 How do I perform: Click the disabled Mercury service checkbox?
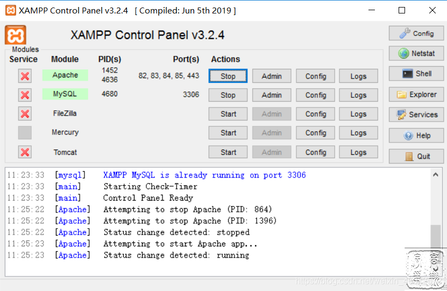point(25,133)
